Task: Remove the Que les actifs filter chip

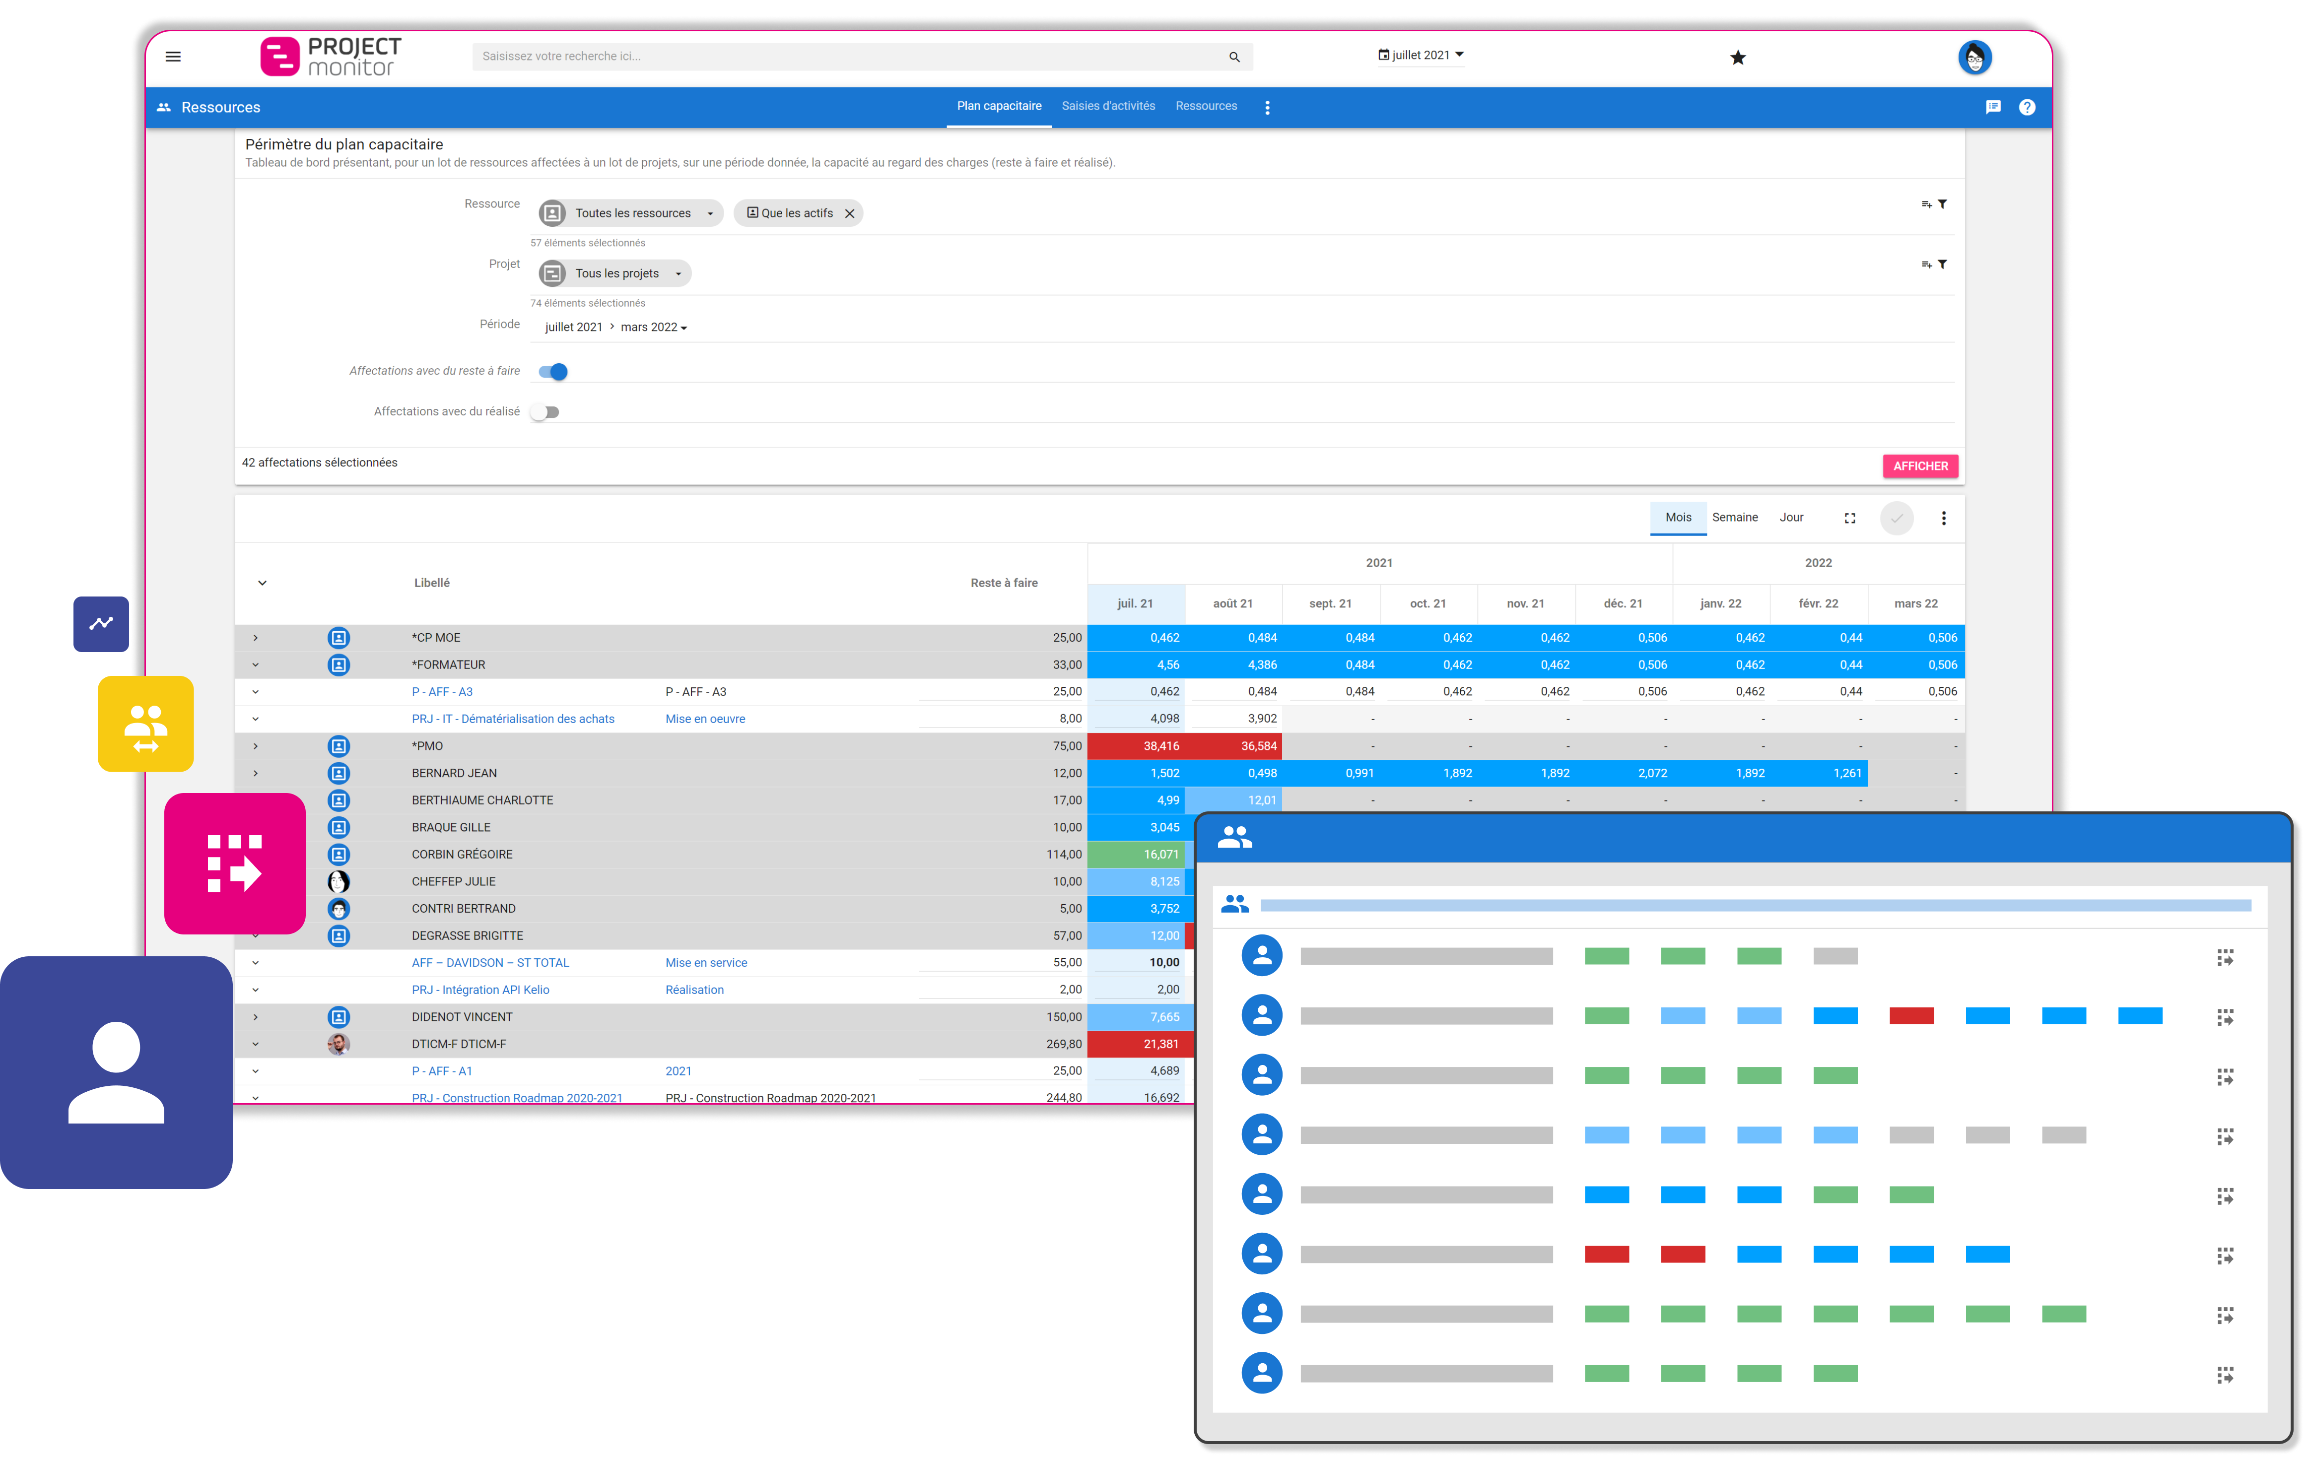Action: point(849,214)
